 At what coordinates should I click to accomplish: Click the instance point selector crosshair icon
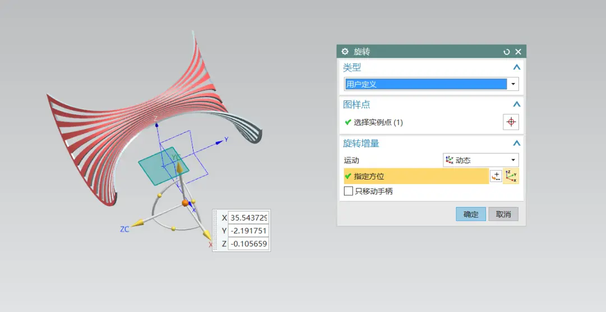coord(511,122)
